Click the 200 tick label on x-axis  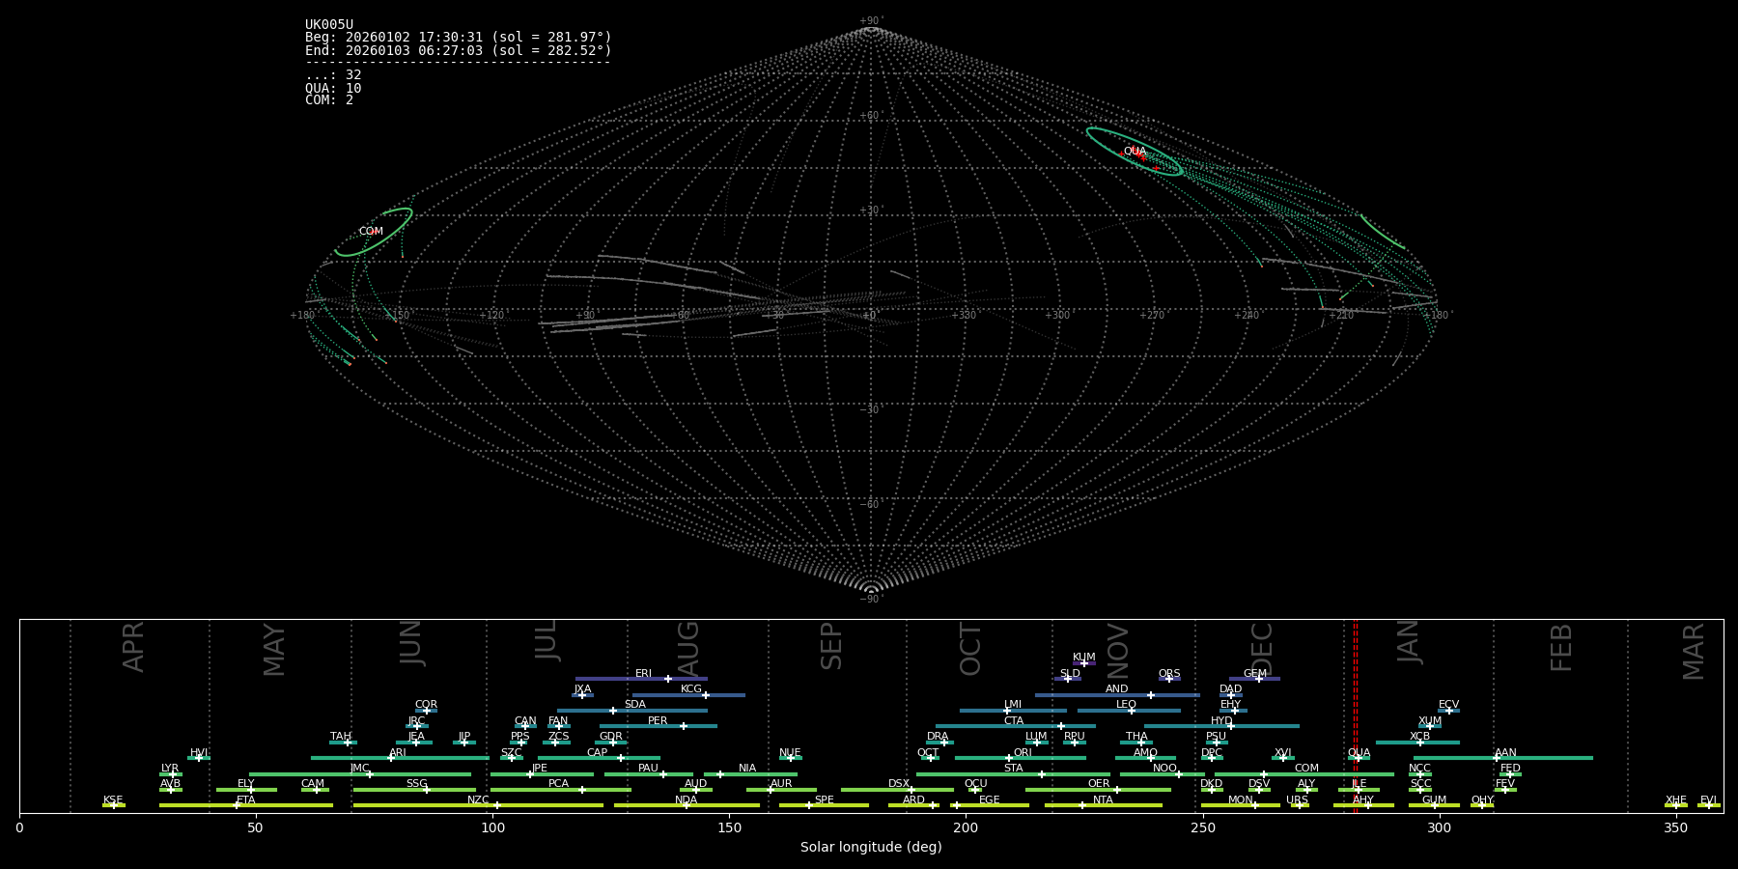click(x=966, y=827)
